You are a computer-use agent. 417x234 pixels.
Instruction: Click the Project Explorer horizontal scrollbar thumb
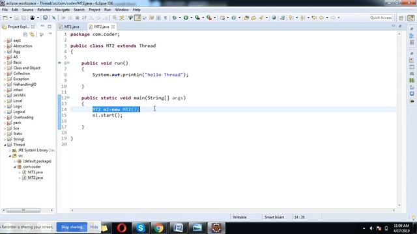click(23, 211)
